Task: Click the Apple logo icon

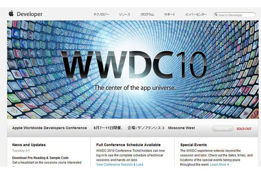Action: tap(11, 13)
